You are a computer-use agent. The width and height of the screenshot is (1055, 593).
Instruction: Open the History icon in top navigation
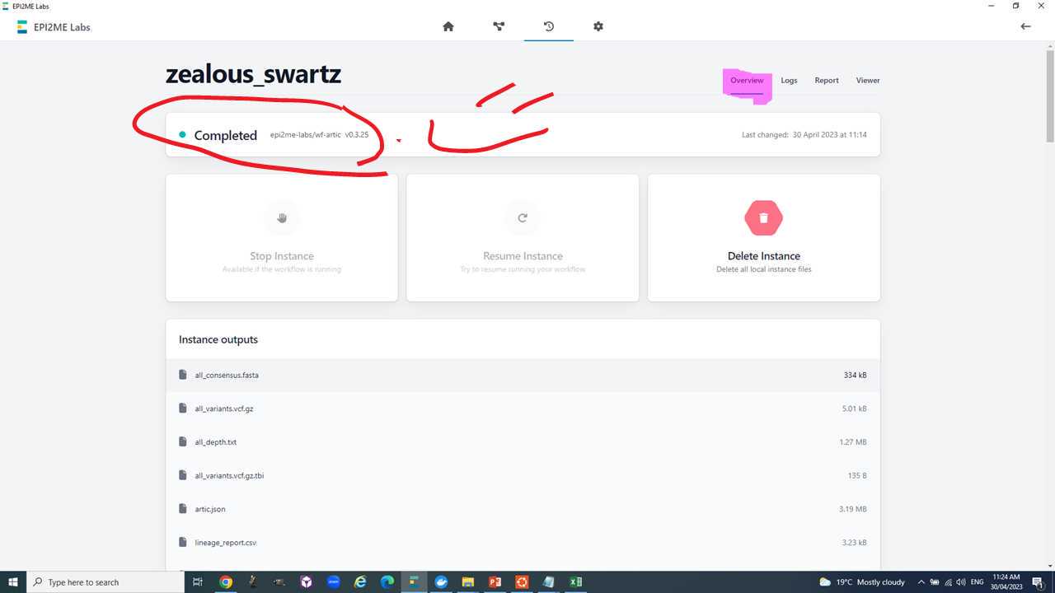click(549, 26)
